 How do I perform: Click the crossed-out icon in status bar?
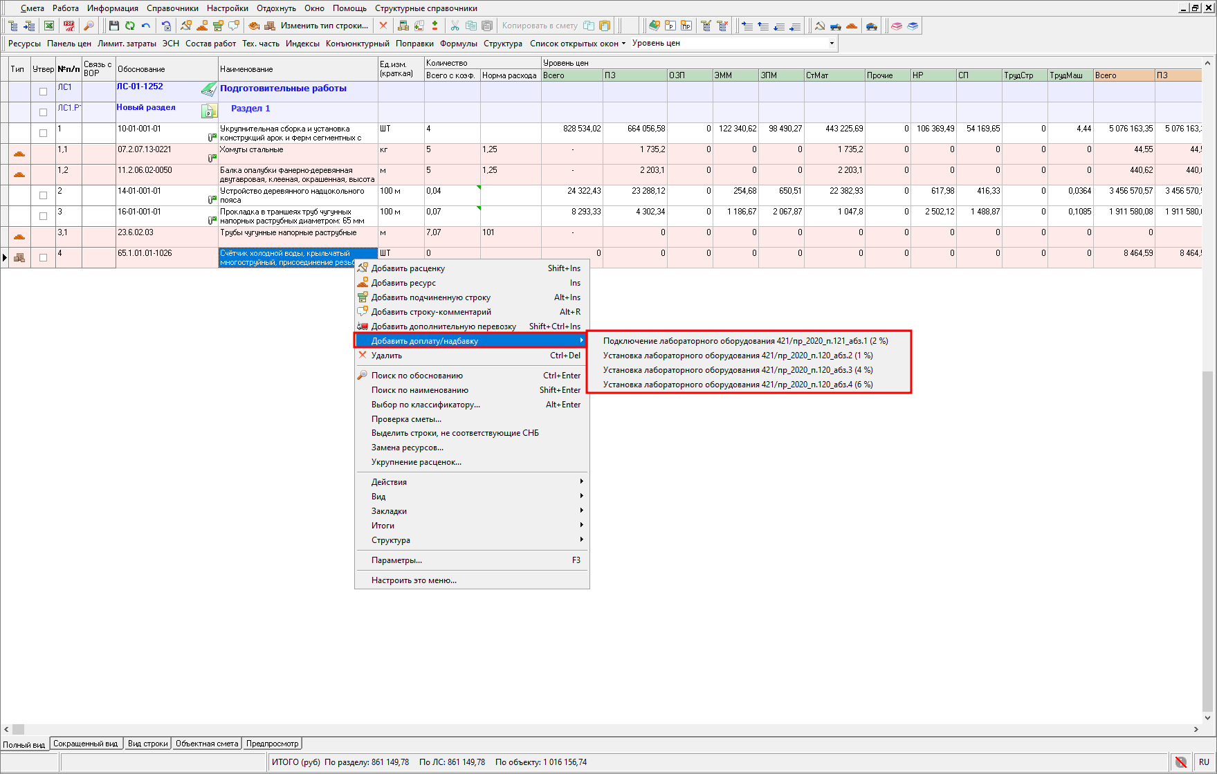click(x=1181, y=762)
